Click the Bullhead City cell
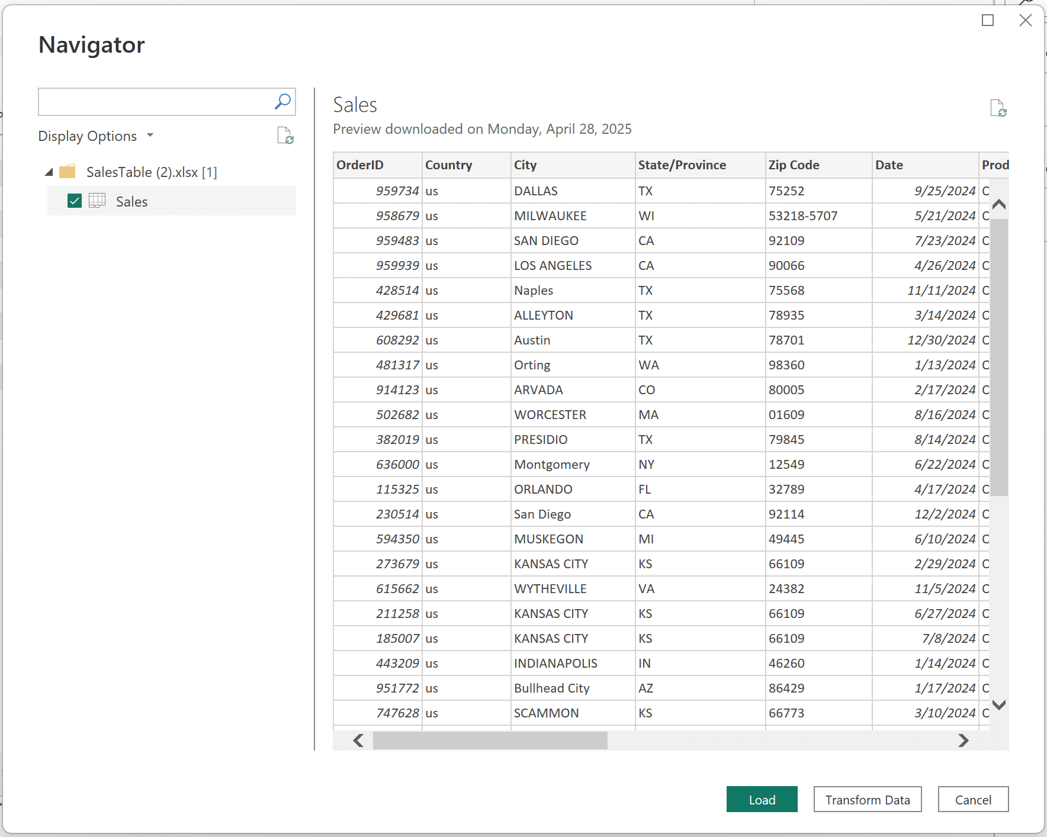1047x837 pixels. click(573, 688)
